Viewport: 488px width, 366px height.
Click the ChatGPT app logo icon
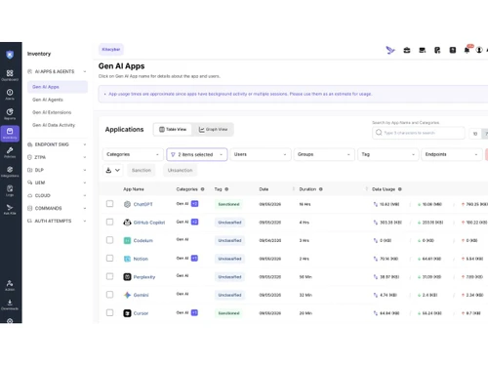127,204
